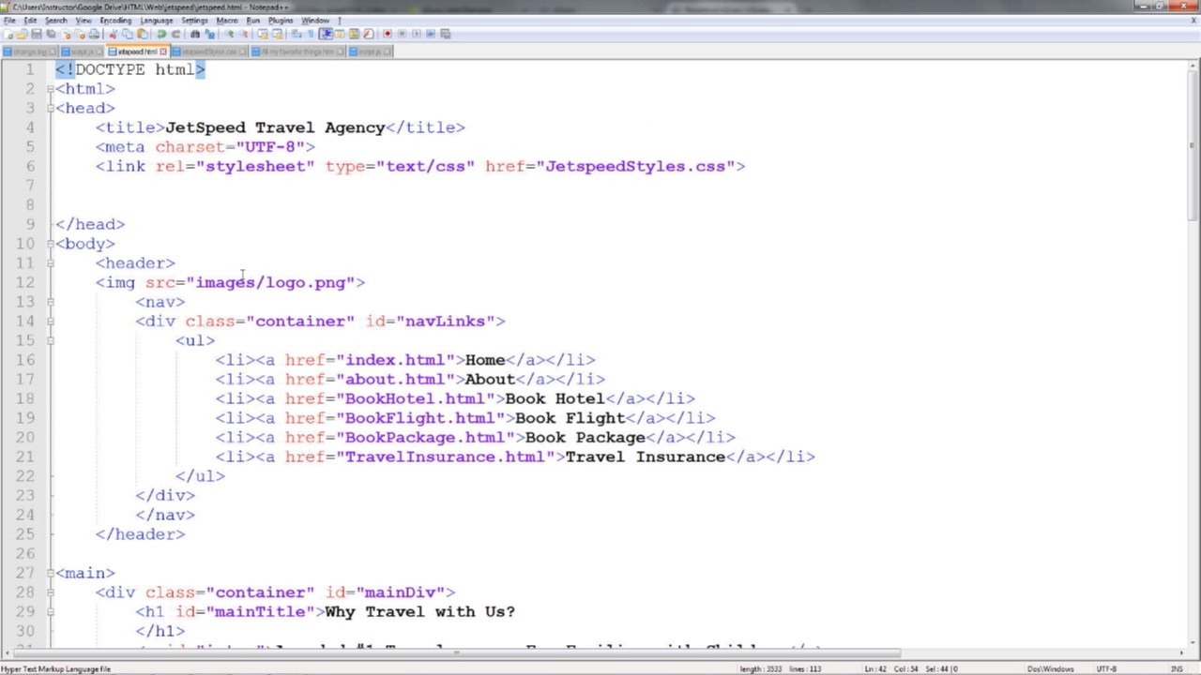Toggle word wrap in the toolbar
1201x675 pixels.
pos(296,34)
